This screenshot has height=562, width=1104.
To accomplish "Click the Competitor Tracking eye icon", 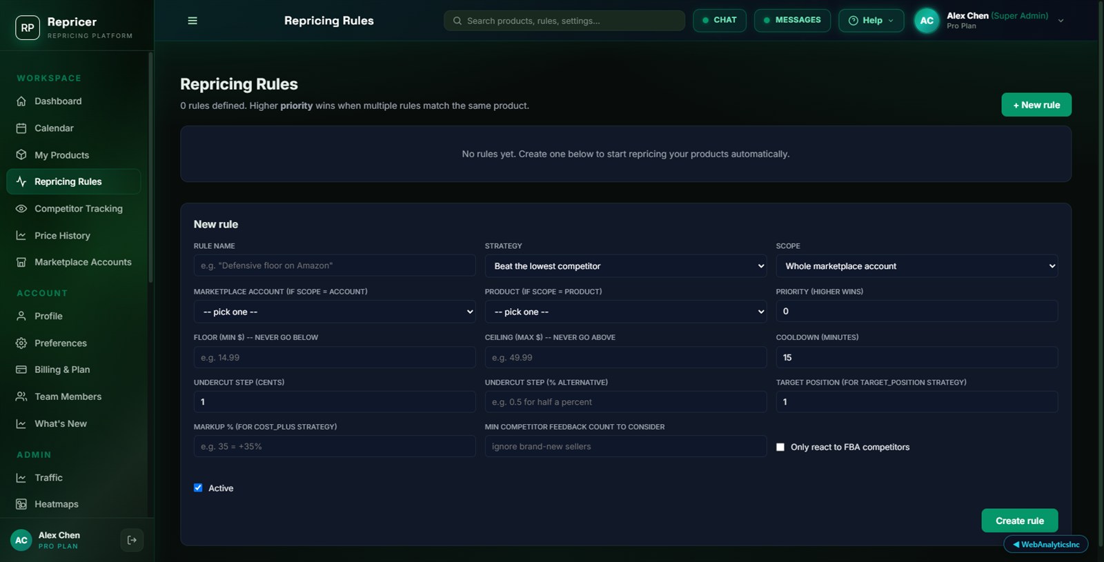I will click(21, 209).
